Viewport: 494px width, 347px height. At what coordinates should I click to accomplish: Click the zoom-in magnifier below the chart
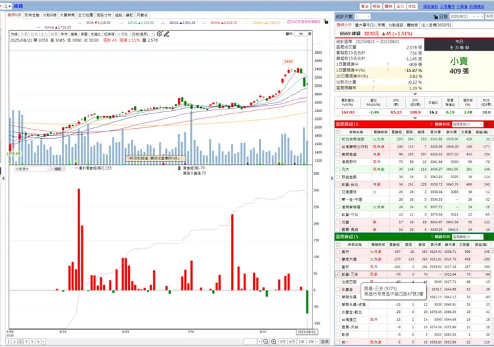pyautogui.click(x=274, y=342)
